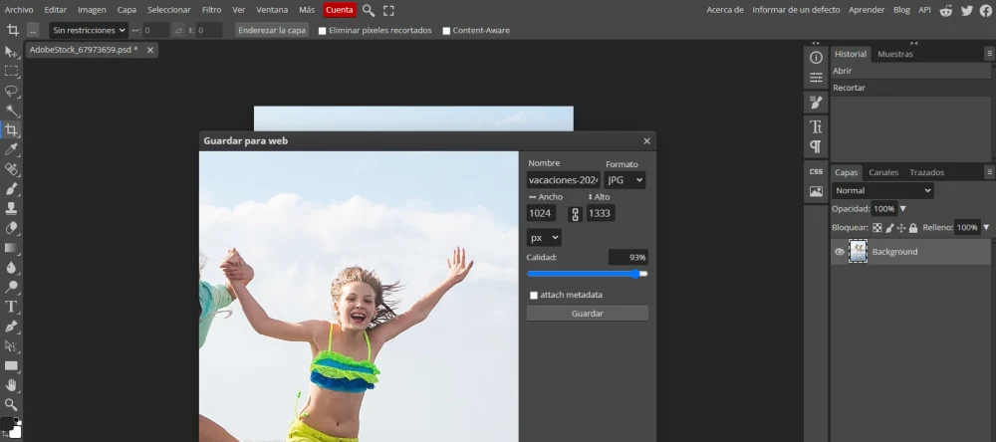
Task: Select the Spot Healing Brush tool
Action: 11,169
